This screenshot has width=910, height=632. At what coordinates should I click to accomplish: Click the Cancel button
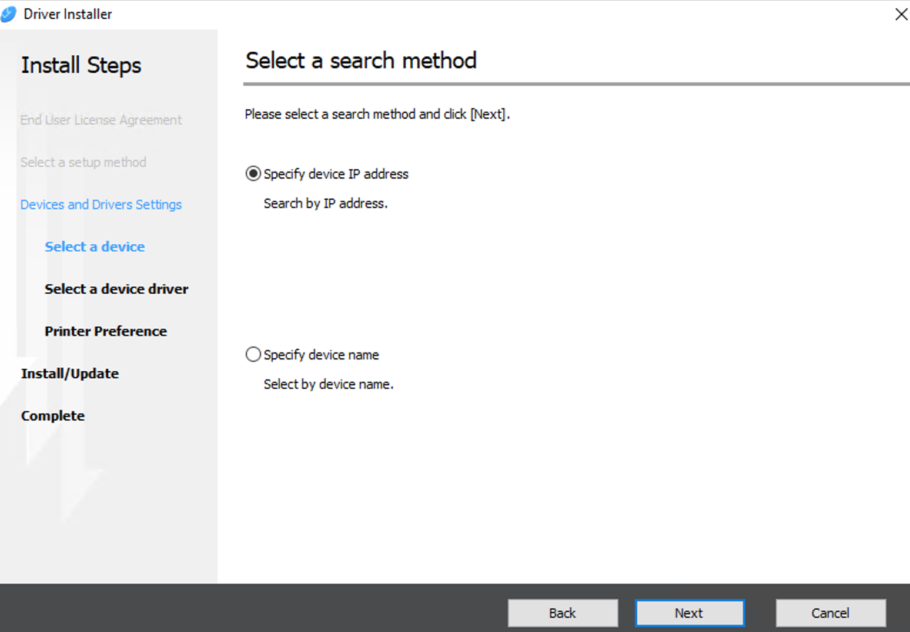click(831, 613)
